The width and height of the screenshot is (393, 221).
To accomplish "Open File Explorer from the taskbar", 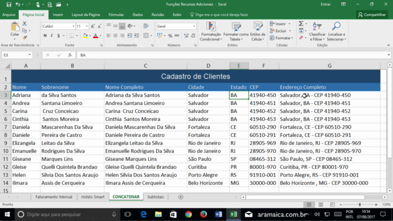I will (x=158, y=214).
